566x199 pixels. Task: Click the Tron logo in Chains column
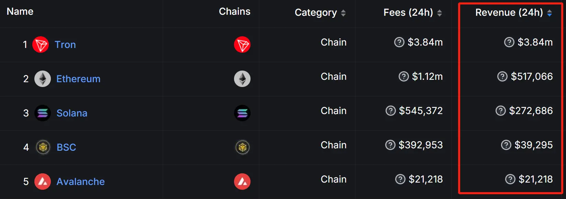pyautogui.click(x=242, y=45)
